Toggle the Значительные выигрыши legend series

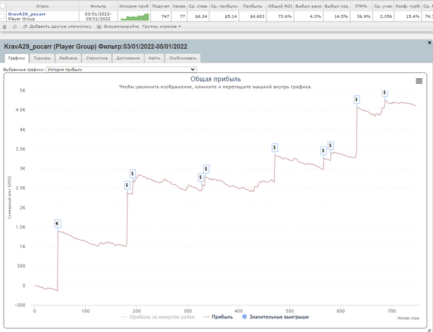275,317
